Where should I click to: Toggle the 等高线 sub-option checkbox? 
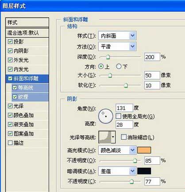tap(15, 88)
